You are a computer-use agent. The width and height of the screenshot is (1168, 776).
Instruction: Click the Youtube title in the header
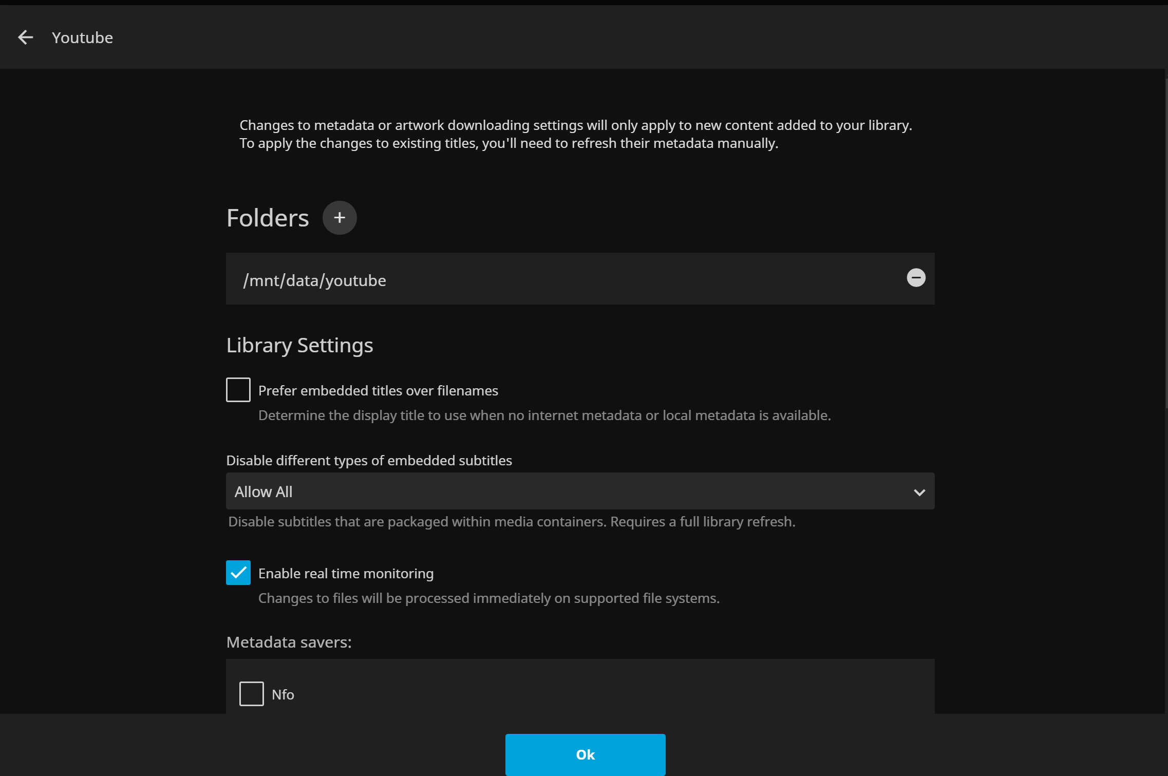click(82, 38)
